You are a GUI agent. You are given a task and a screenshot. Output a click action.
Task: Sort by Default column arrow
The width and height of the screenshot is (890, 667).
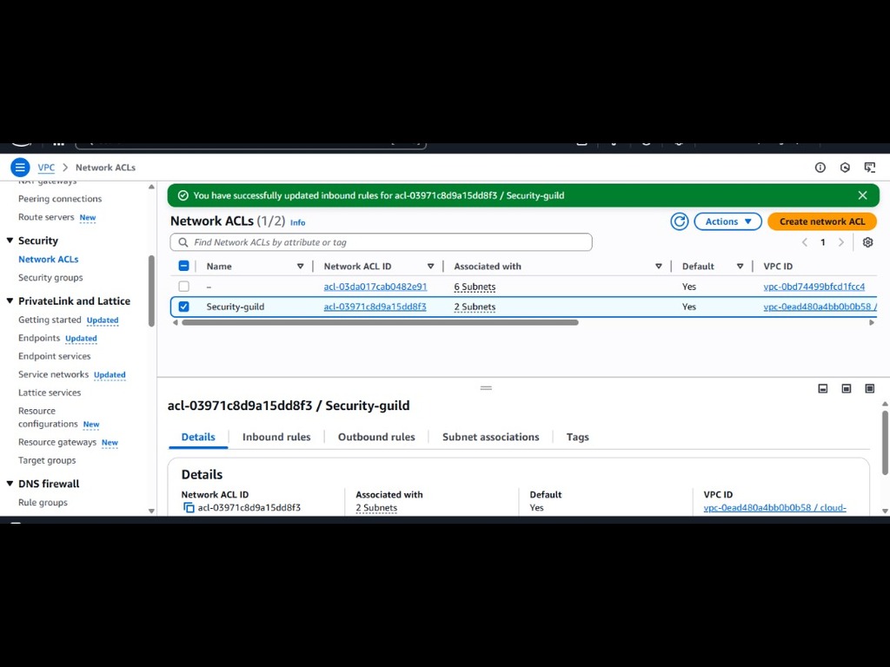741,266
